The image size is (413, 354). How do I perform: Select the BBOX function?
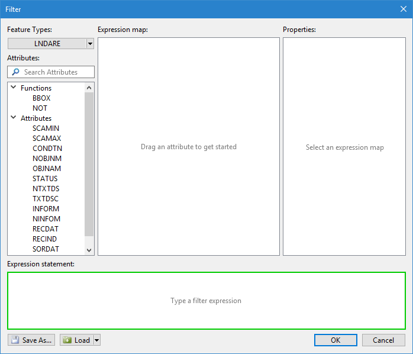(41, 98)
